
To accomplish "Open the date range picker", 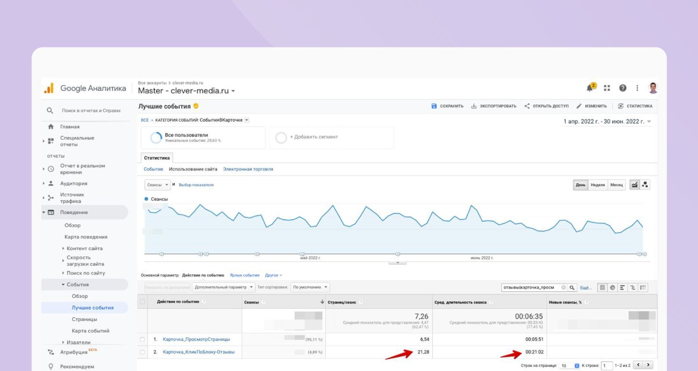I will [x=607, y=122].
